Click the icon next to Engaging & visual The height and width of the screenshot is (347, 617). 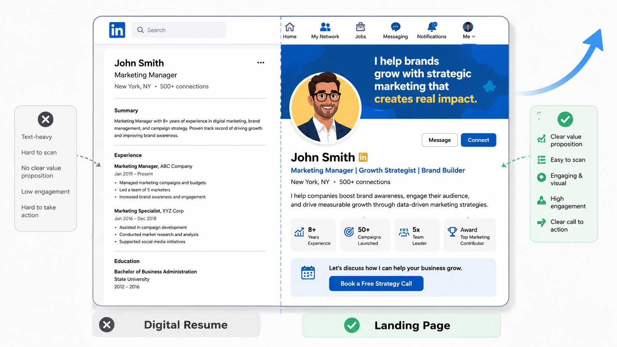pyautogui.click(x=541, y=177)
